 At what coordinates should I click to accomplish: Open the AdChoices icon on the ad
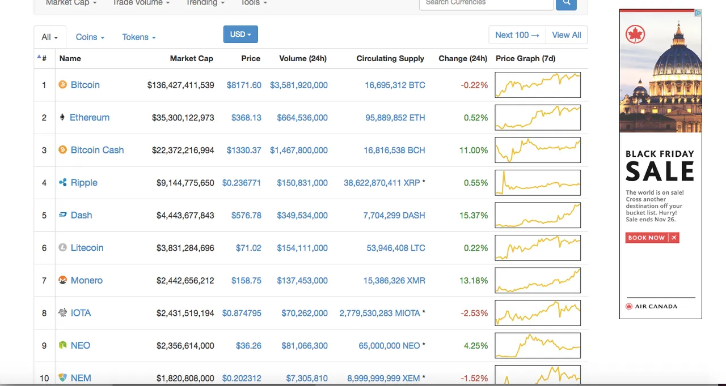[x=699, y=13]
